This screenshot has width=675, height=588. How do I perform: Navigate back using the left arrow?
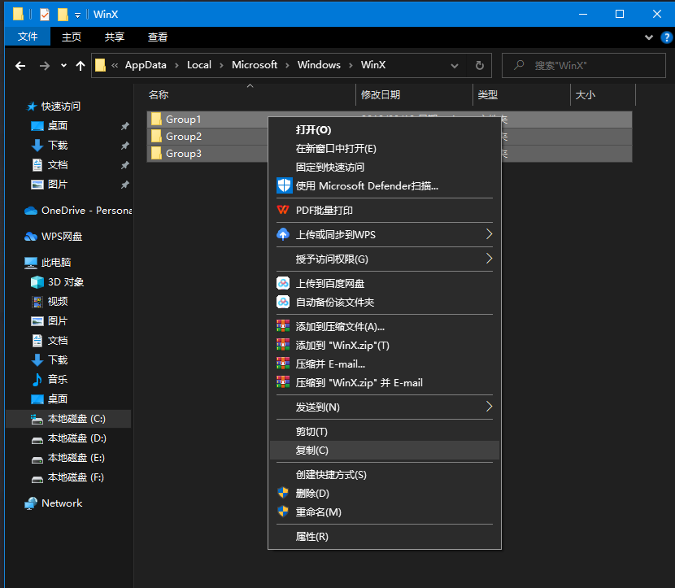[x=20, y=66]
